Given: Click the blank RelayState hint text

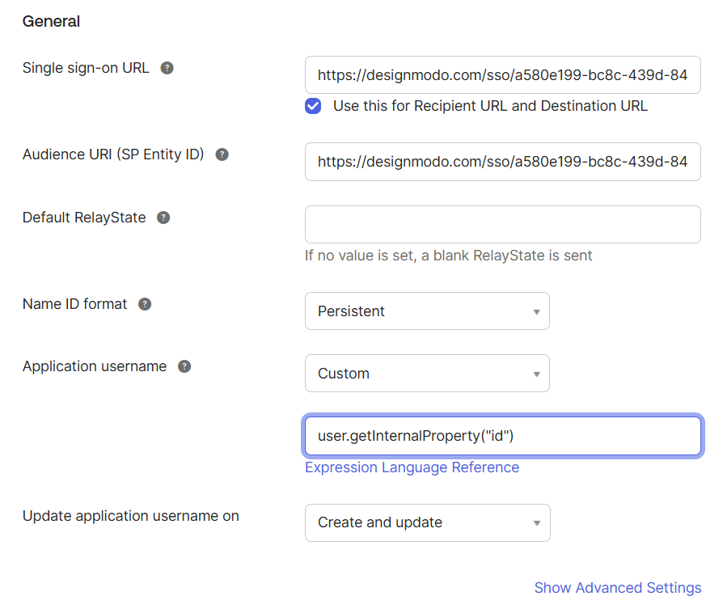Looking at the screenshot, I should 448,256.
